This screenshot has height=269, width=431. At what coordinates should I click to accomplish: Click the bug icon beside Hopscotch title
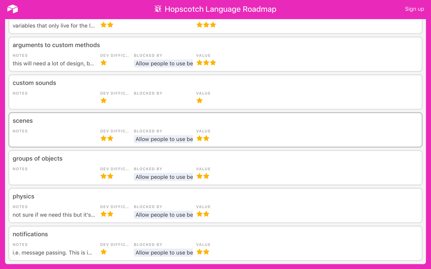click(x=158, y=9)
